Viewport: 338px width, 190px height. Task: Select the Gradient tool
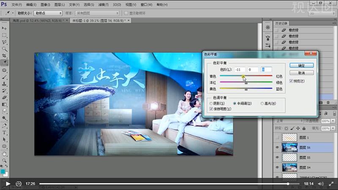tap(4, 104)
